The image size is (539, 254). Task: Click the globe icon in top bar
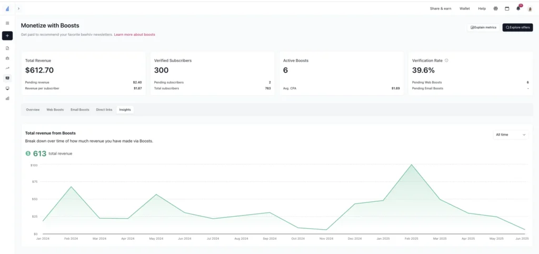495,8
